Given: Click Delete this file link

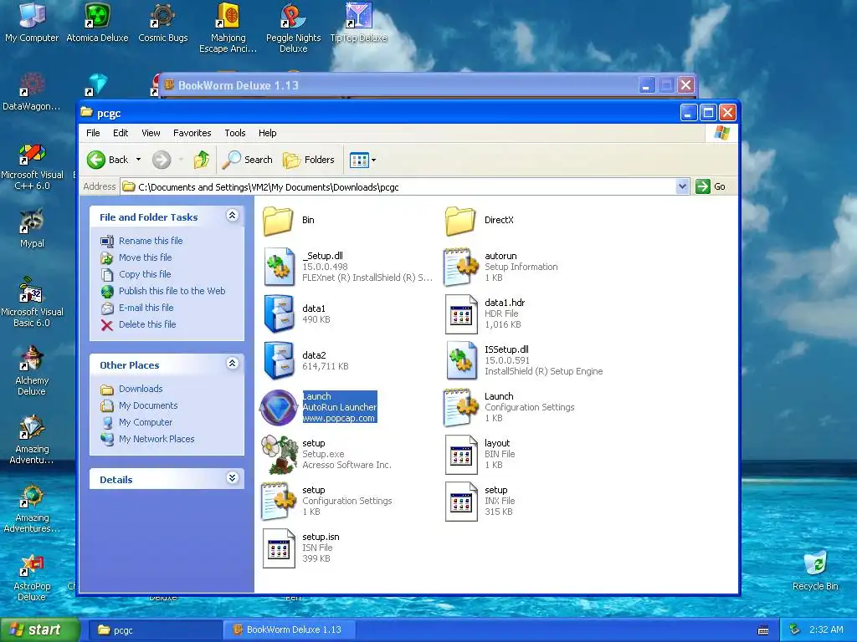Looking at the screenshot, I should click(147, 324).
